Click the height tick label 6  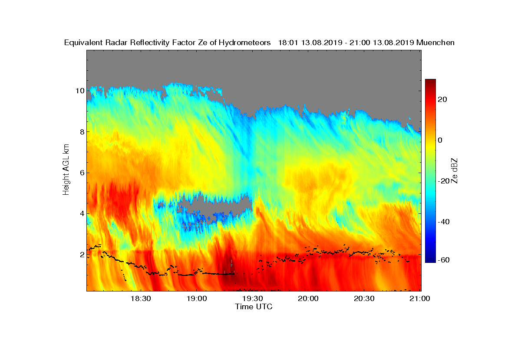[82, 173]
